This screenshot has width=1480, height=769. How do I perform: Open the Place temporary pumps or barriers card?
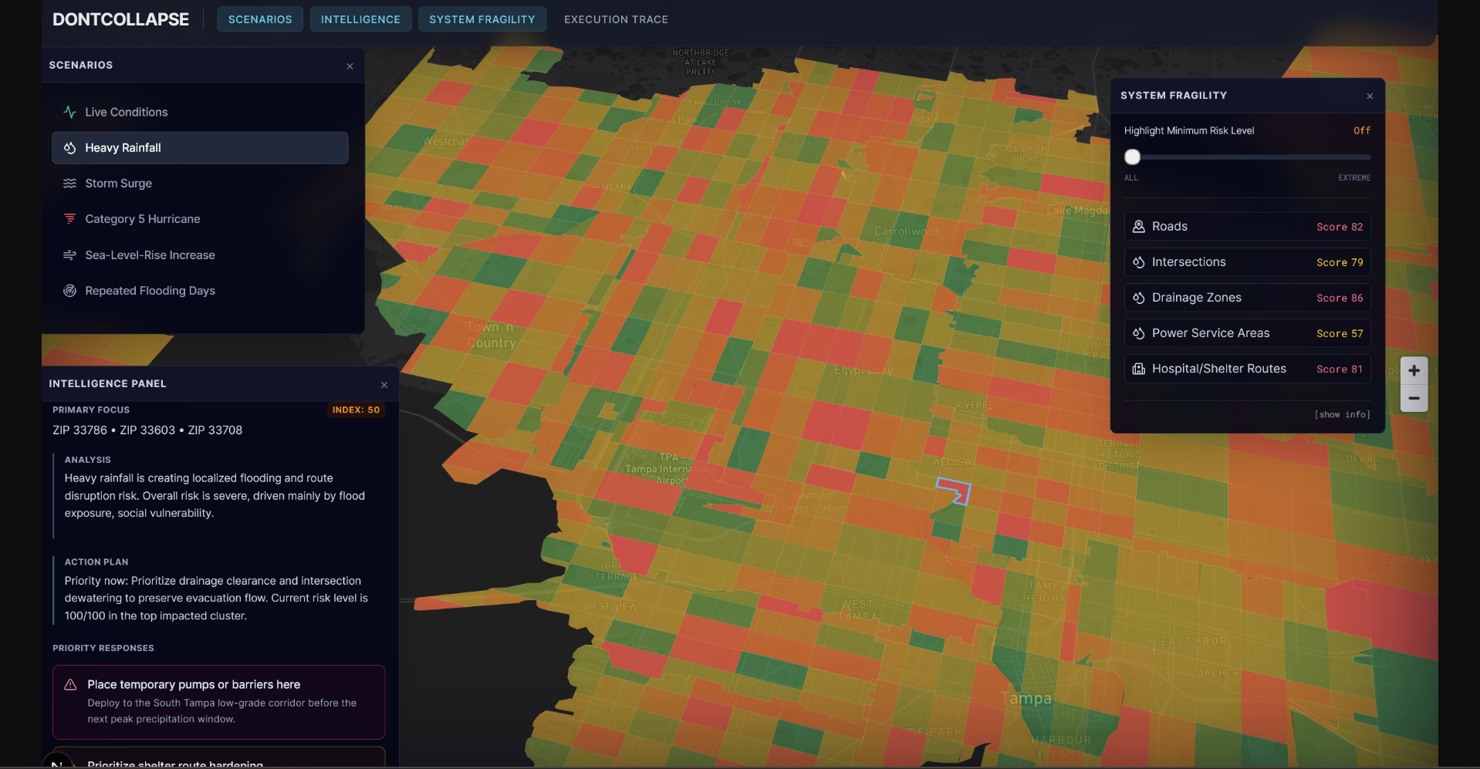218,702
